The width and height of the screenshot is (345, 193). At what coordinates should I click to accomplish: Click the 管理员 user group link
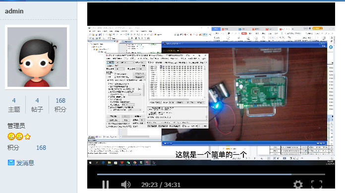click(x=16, y=126)
